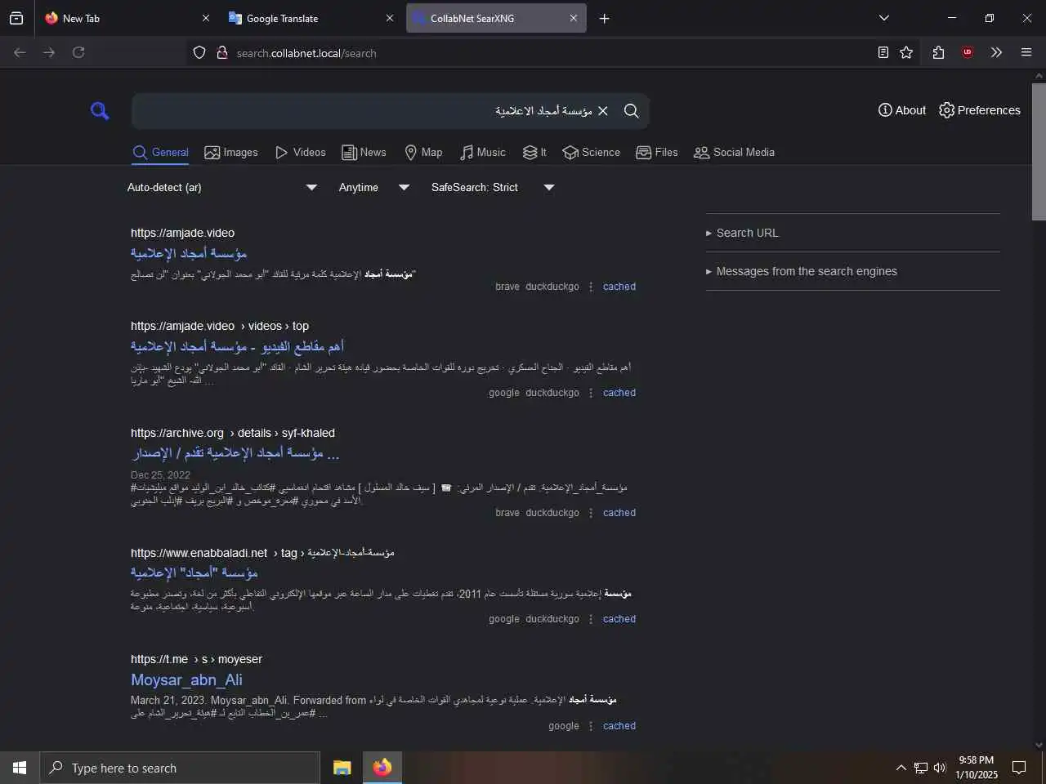This screenshot has height=784, width=1046.
Task: Switch to Files category
Action: tap(657, 153)
